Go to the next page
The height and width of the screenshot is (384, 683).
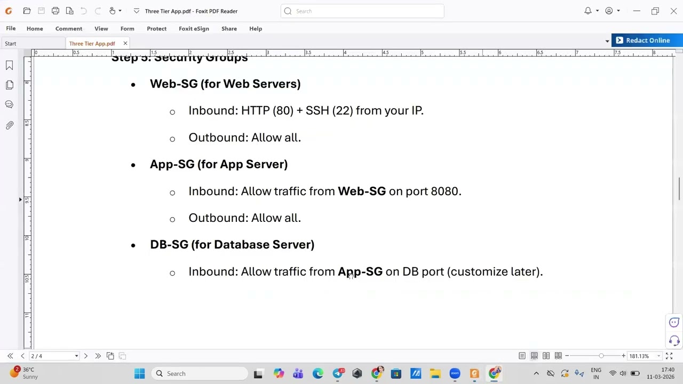[x=85, y=356]
